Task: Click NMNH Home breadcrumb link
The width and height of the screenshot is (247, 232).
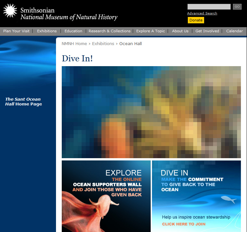Action: [x=74, y=44]
